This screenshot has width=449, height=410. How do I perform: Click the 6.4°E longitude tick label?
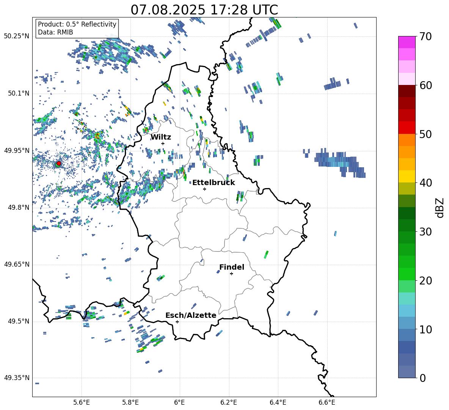click(x=278, y=402)
